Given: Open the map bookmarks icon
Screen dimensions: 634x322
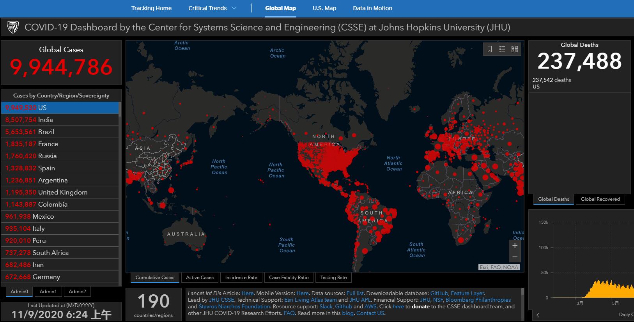Looking at the screenshot, I should [490, 49].
